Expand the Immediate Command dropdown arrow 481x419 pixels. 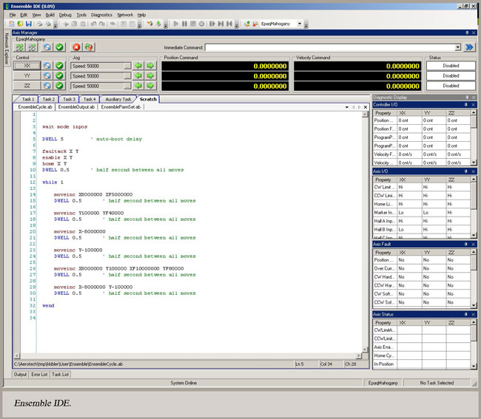(x=458, y=47)
